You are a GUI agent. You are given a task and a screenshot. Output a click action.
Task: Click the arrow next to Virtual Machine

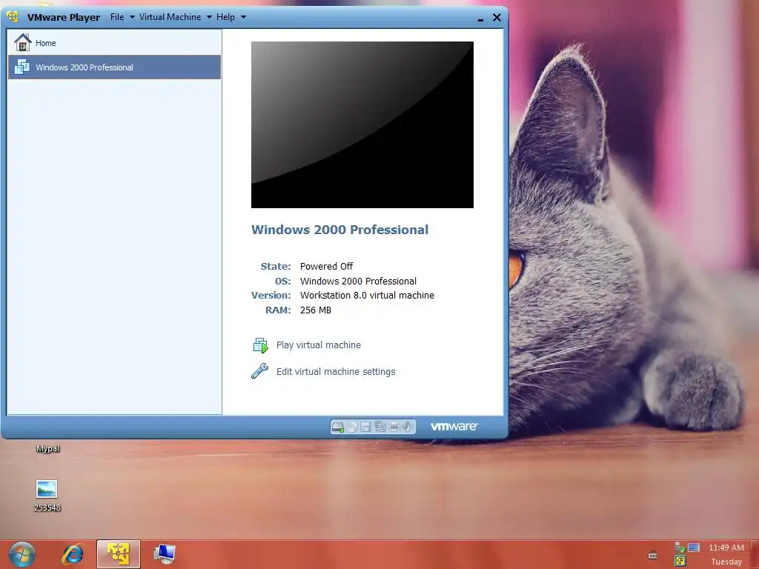[209, 18]
